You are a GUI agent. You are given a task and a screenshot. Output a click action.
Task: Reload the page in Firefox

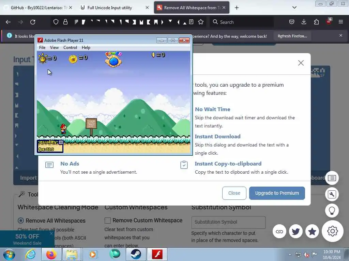tap(33, 22)
